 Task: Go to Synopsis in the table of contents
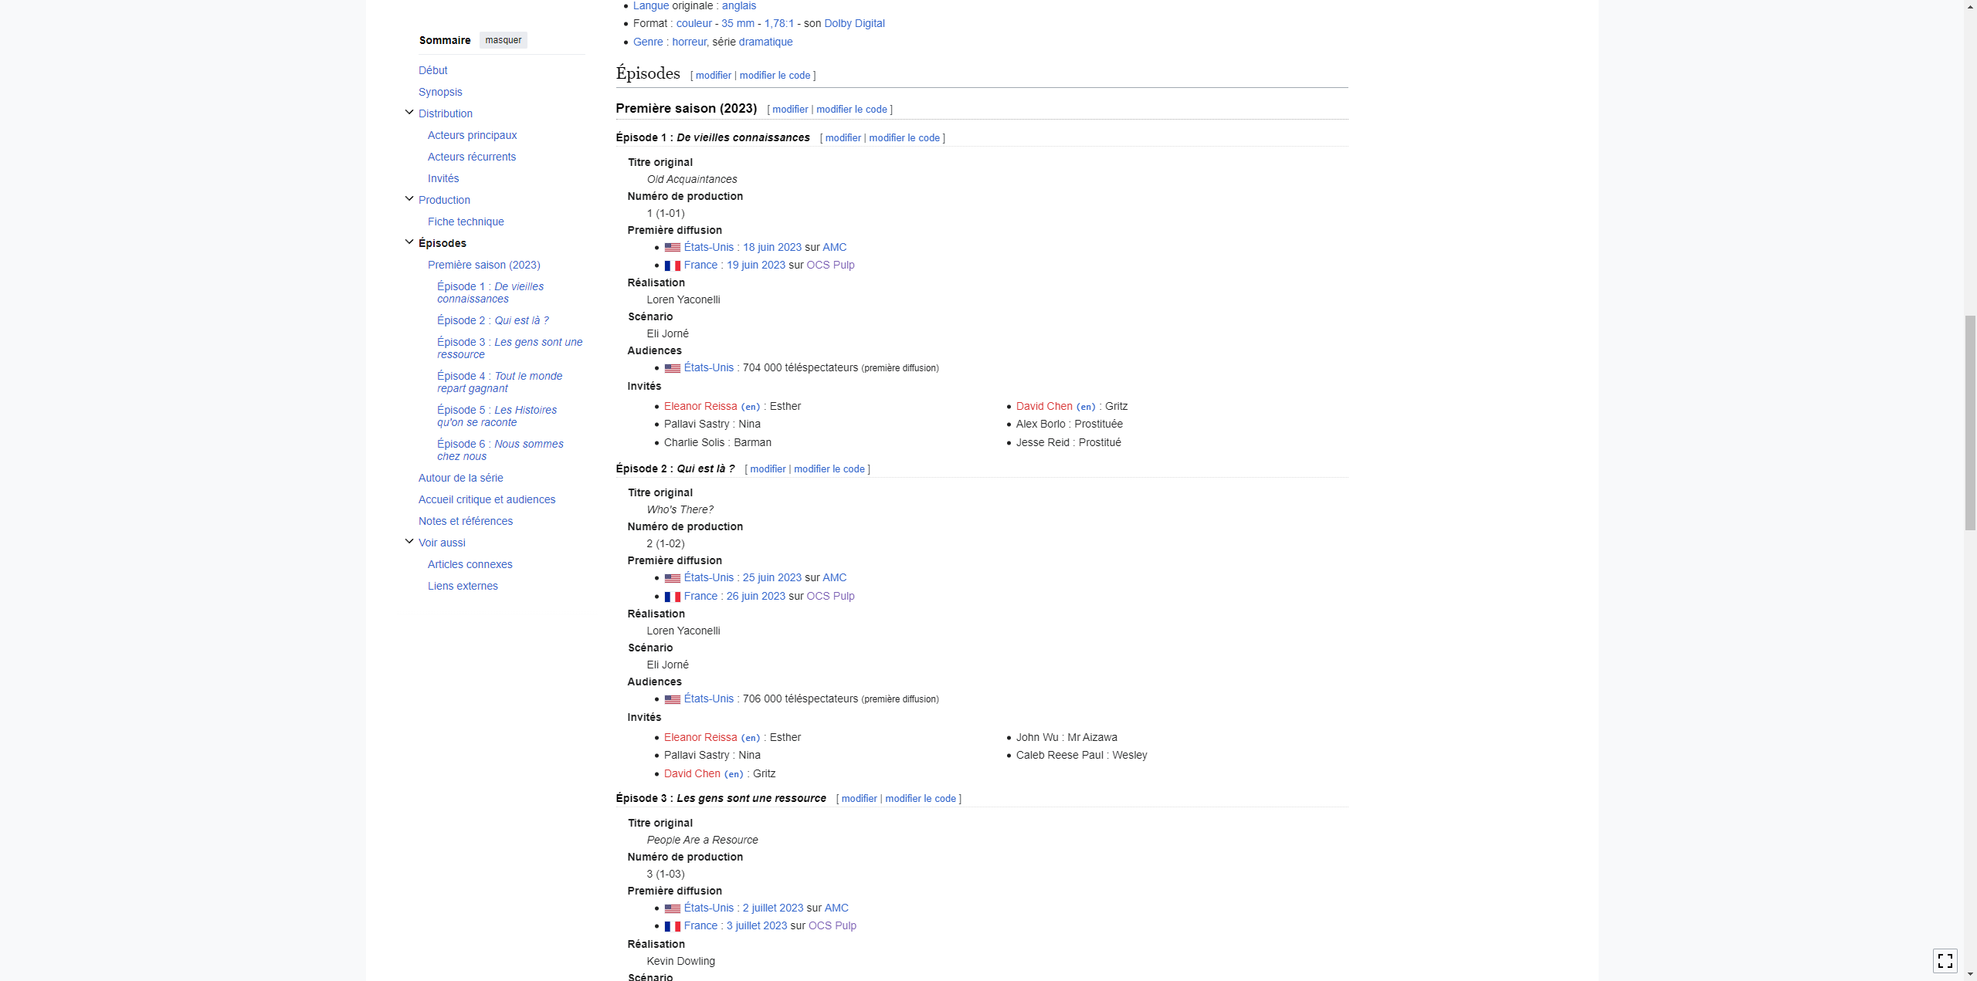click(440, 92)
